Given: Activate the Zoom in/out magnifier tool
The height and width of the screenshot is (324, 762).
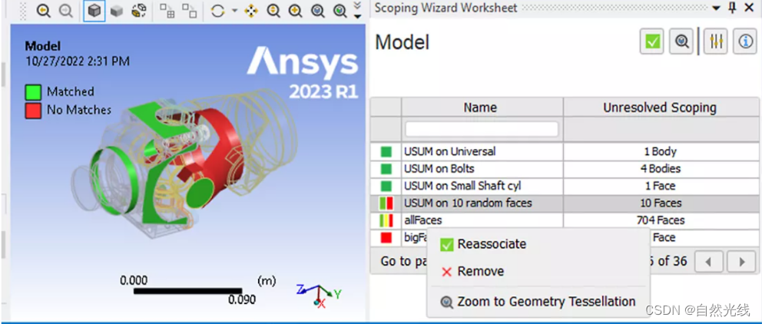Looking at the screenshot, I should 273,11.
